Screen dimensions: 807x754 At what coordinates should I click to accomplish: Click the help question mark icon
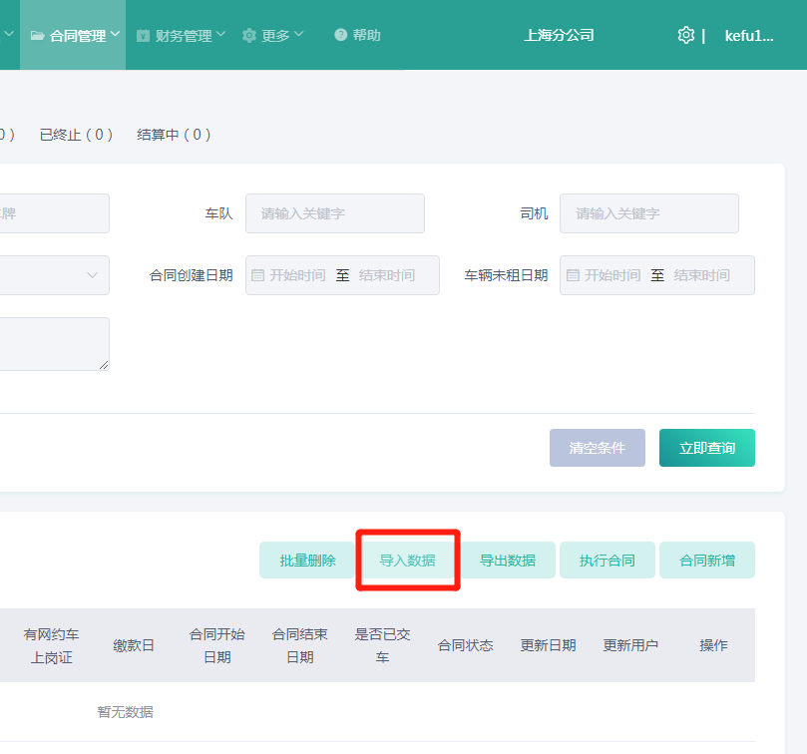pyautogui.click(x=341, y=35)
